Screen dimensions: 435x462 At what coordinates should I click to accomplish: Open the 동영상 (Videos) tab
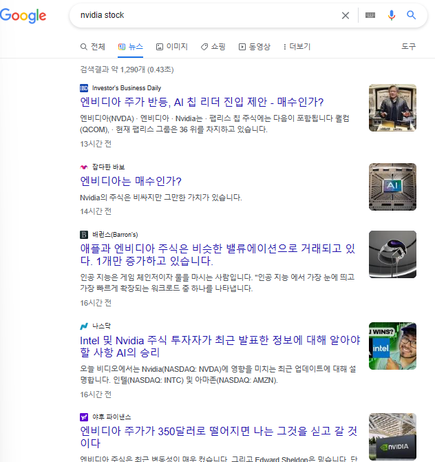pos(255,47)
